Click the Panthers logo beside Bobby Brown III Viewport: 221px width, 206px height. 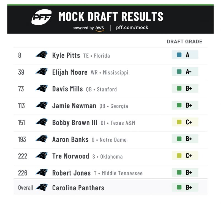[42, 122]
